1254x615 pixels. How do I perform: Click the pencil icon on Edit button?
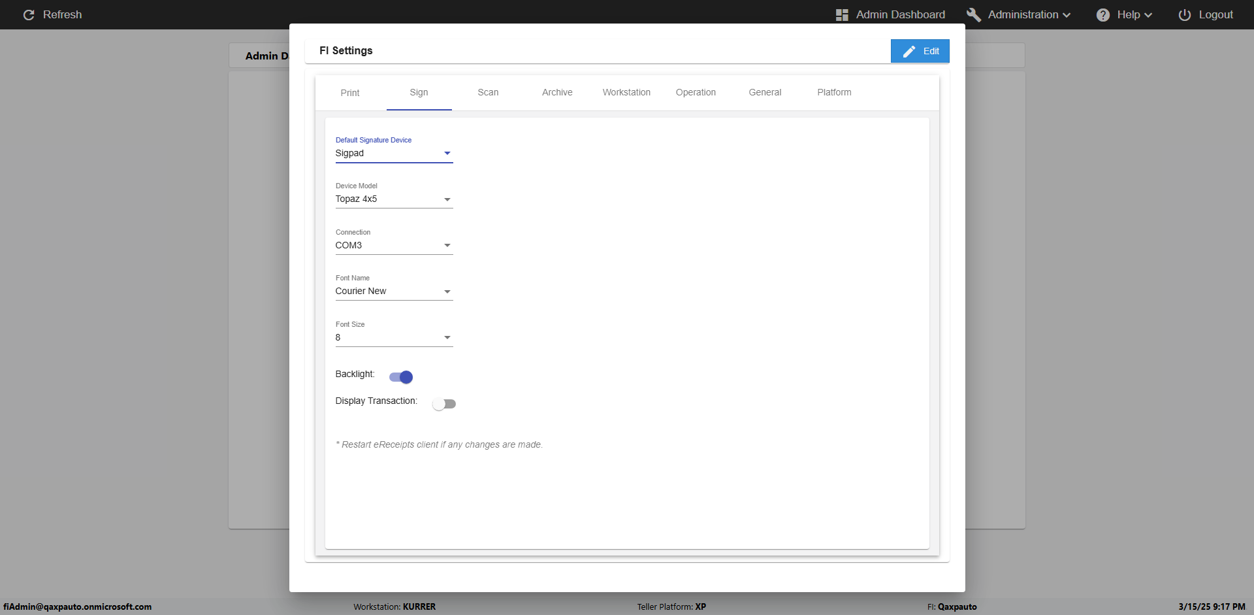(x=909, y=51)
